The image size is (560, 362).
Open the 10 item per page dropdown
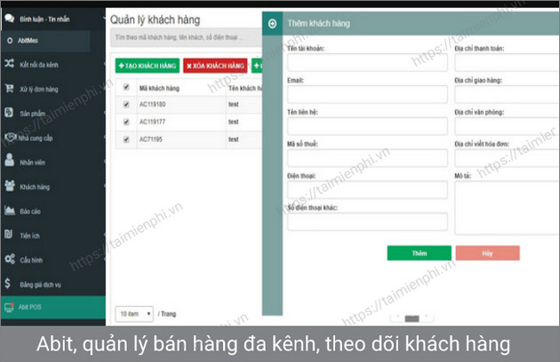tap(133, 313)
